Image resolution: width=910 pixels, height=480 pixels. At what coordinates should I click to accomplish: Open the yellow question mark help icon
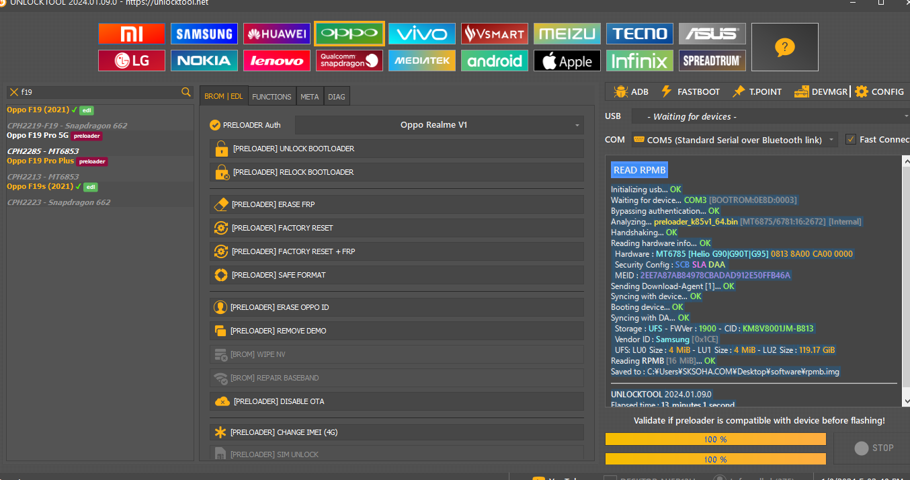(x=784, y=47)
